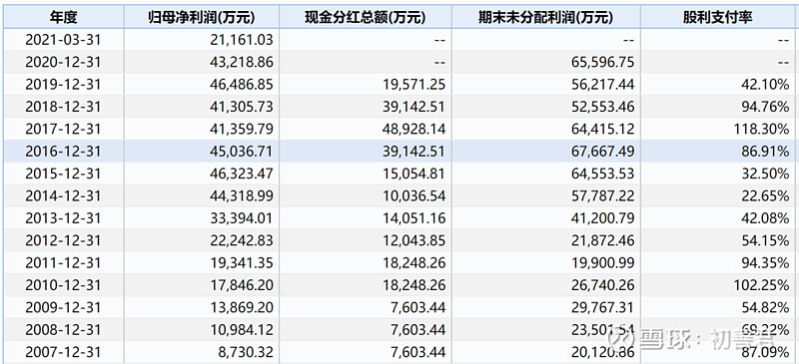Screen dimensions: 799x364
Task: Click undistributed profit 52,553.46
Action: (603, 107)
